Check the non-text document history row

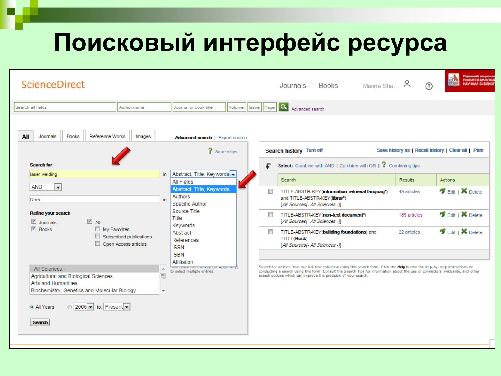pos(271,215)
